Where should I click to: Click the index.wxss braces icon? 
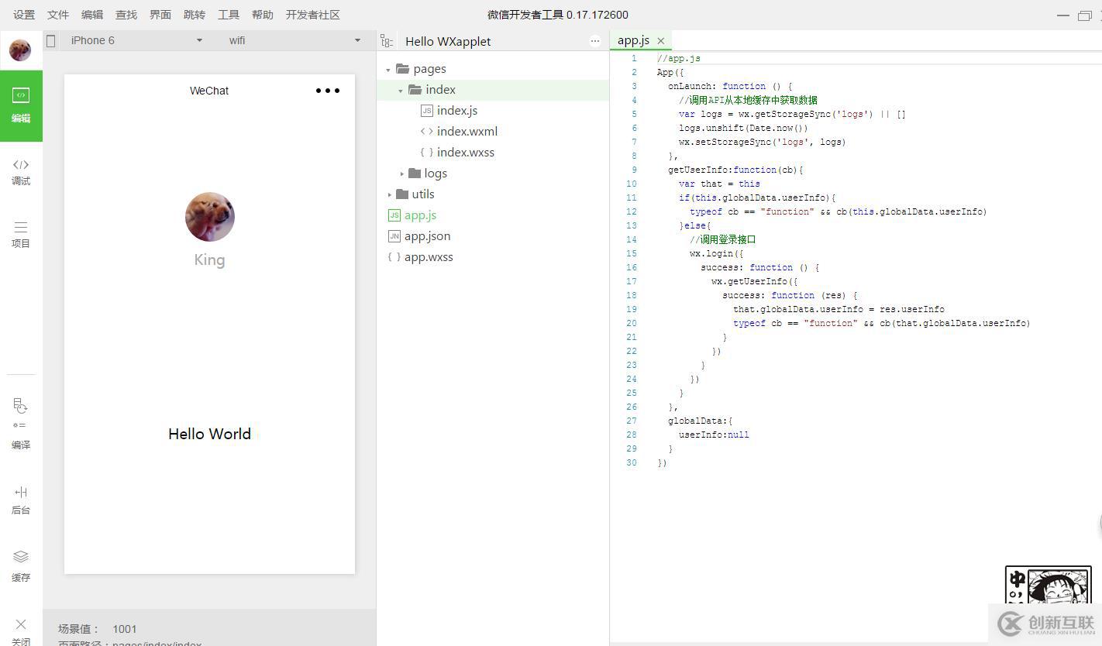[427, 153]
